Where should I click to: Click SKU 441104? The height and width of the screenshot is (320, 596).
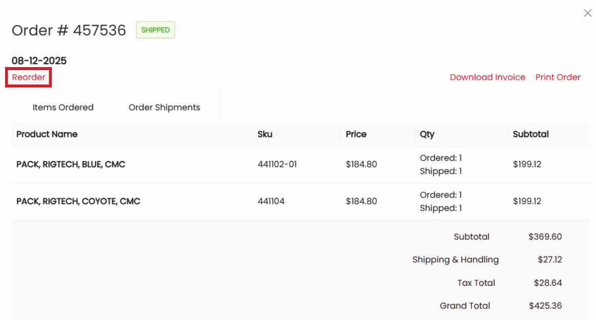271,201
